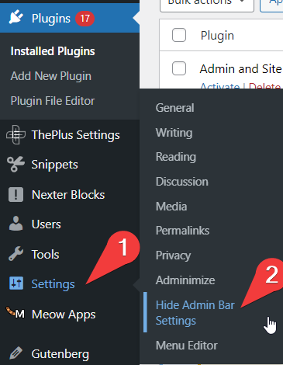Choose Media in Settings flyout
This screenshot has width=283, height=365.
click(171, 207)
